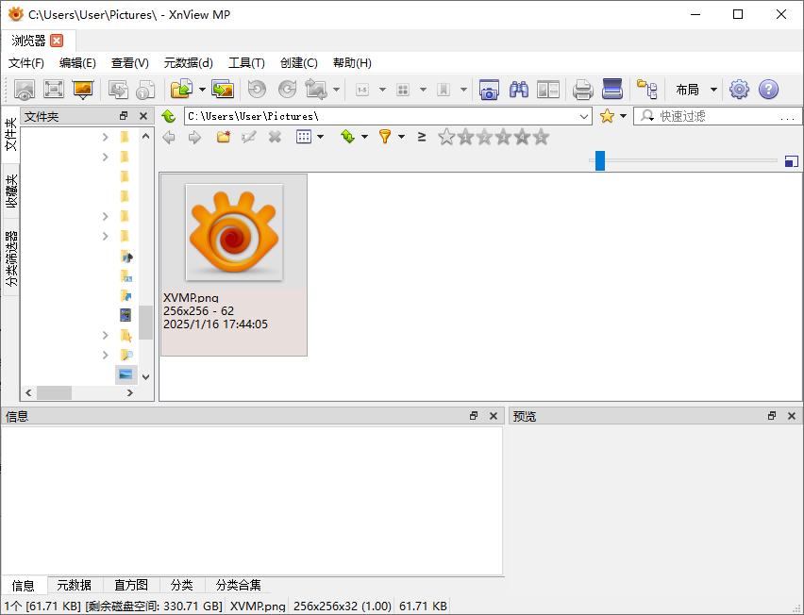Click the forward navigation arrow button
Viewport: 804px width, 615px height.
tap(194, 137)
